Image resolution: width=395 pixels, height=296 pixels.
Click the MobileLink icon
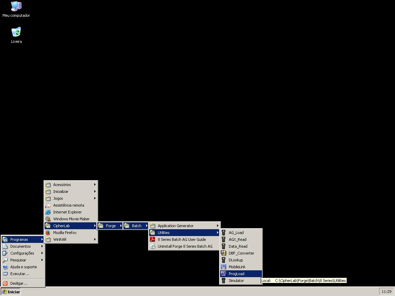[224, 267]
